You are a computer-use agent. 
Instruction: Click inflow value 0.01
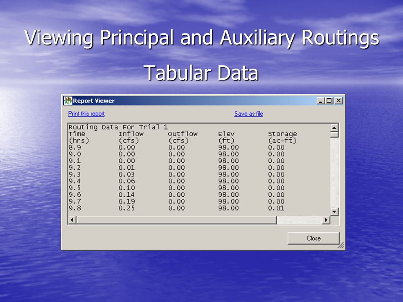[127, 168]
